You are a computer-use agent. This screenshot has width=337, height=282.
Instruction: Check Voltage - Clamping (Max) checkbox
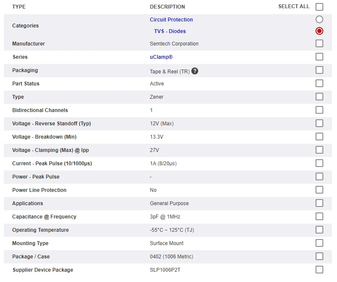point(319,150)
